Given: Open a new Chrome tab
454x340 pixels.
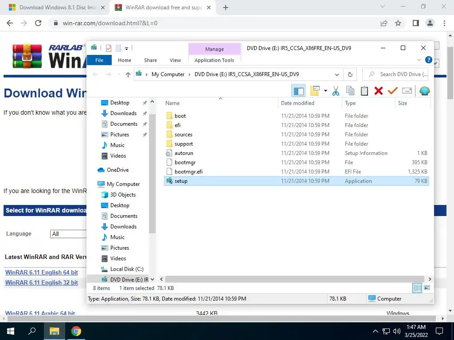Looking at the screenshot, I should (x=226, y=8).
